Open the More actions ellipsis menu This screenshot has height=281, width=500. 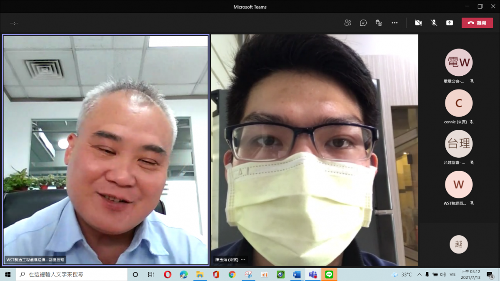[395, 23]
